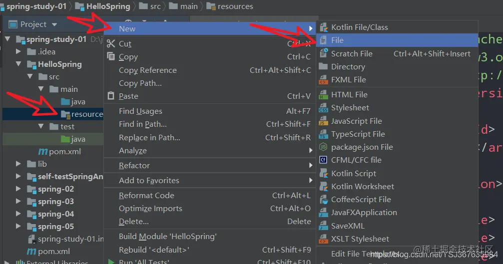Click the FXML File icon
This screenshot has width=503, height=264.
pyautogui.click(x=323, y=80)
